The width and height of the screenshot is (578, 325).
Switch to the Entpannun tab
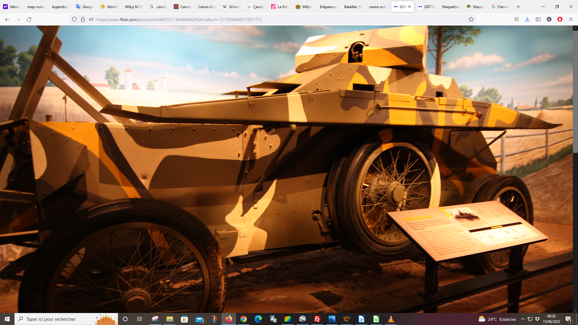[x=329, y=7]
